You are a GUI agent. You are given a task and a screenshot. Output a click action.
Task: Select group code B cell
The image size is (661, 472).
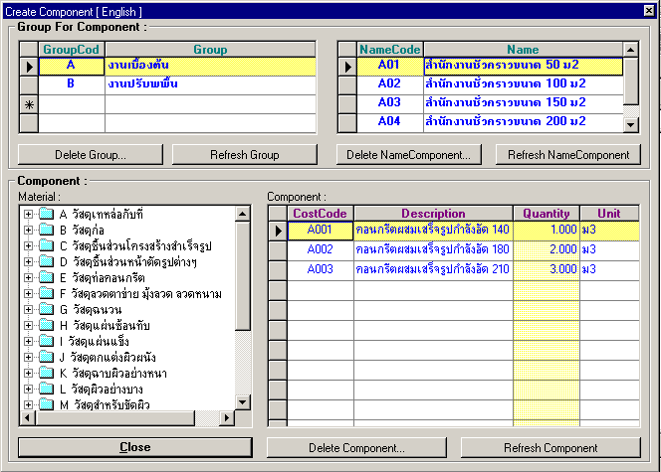point(72,84)
